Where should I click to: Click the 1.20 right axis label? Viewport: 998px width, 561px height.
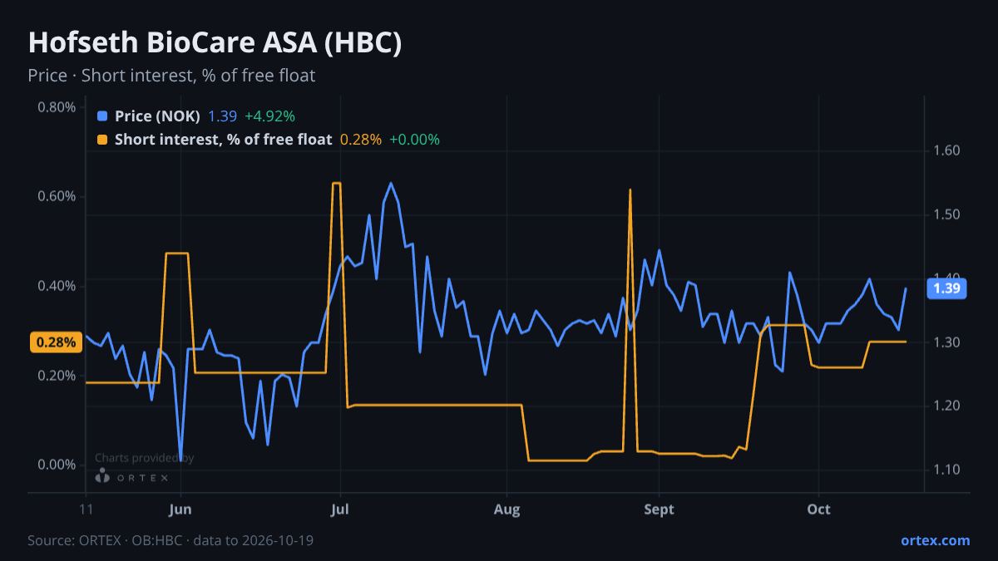pos(947,406)
